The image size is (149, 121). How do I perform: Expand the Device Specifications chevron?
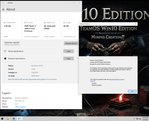[x=77, y=51]
